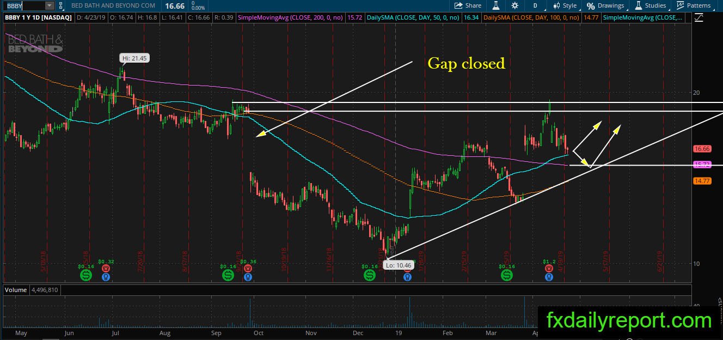Click the share arrow icon
Screen dimensions: 723x340
pos(458,5)
